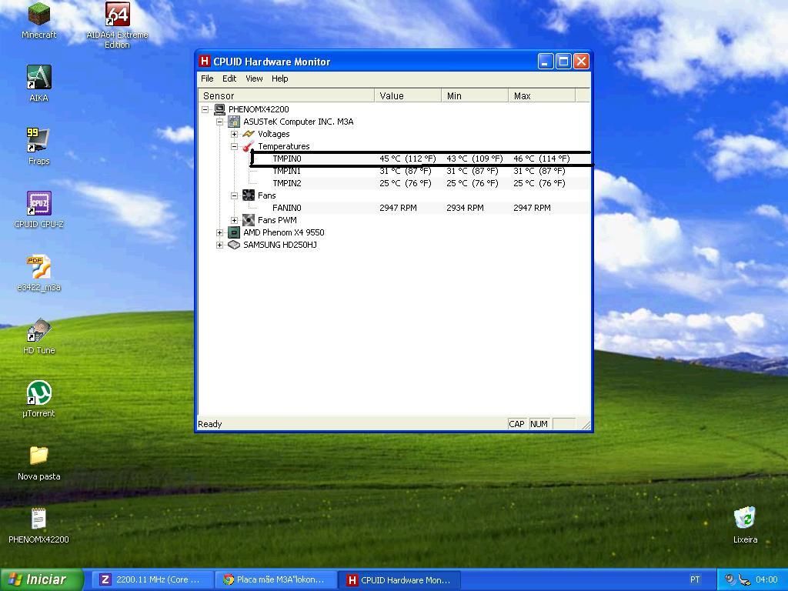Screen dimensions: 788x591
Task: Open the Edit menu
Action: [229, 78]
